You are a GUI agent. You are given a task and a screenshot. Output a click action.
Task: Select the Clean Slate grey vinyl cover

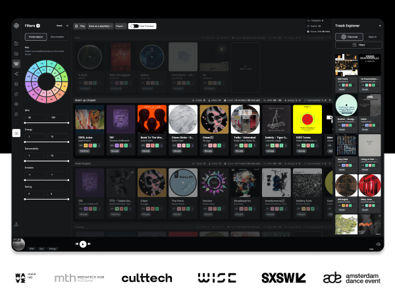point(183,119)
